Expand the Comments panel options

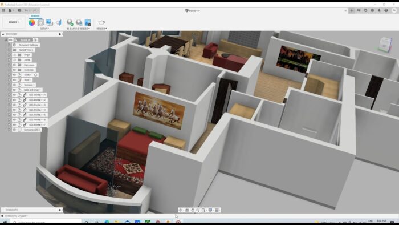pos(60,210)
